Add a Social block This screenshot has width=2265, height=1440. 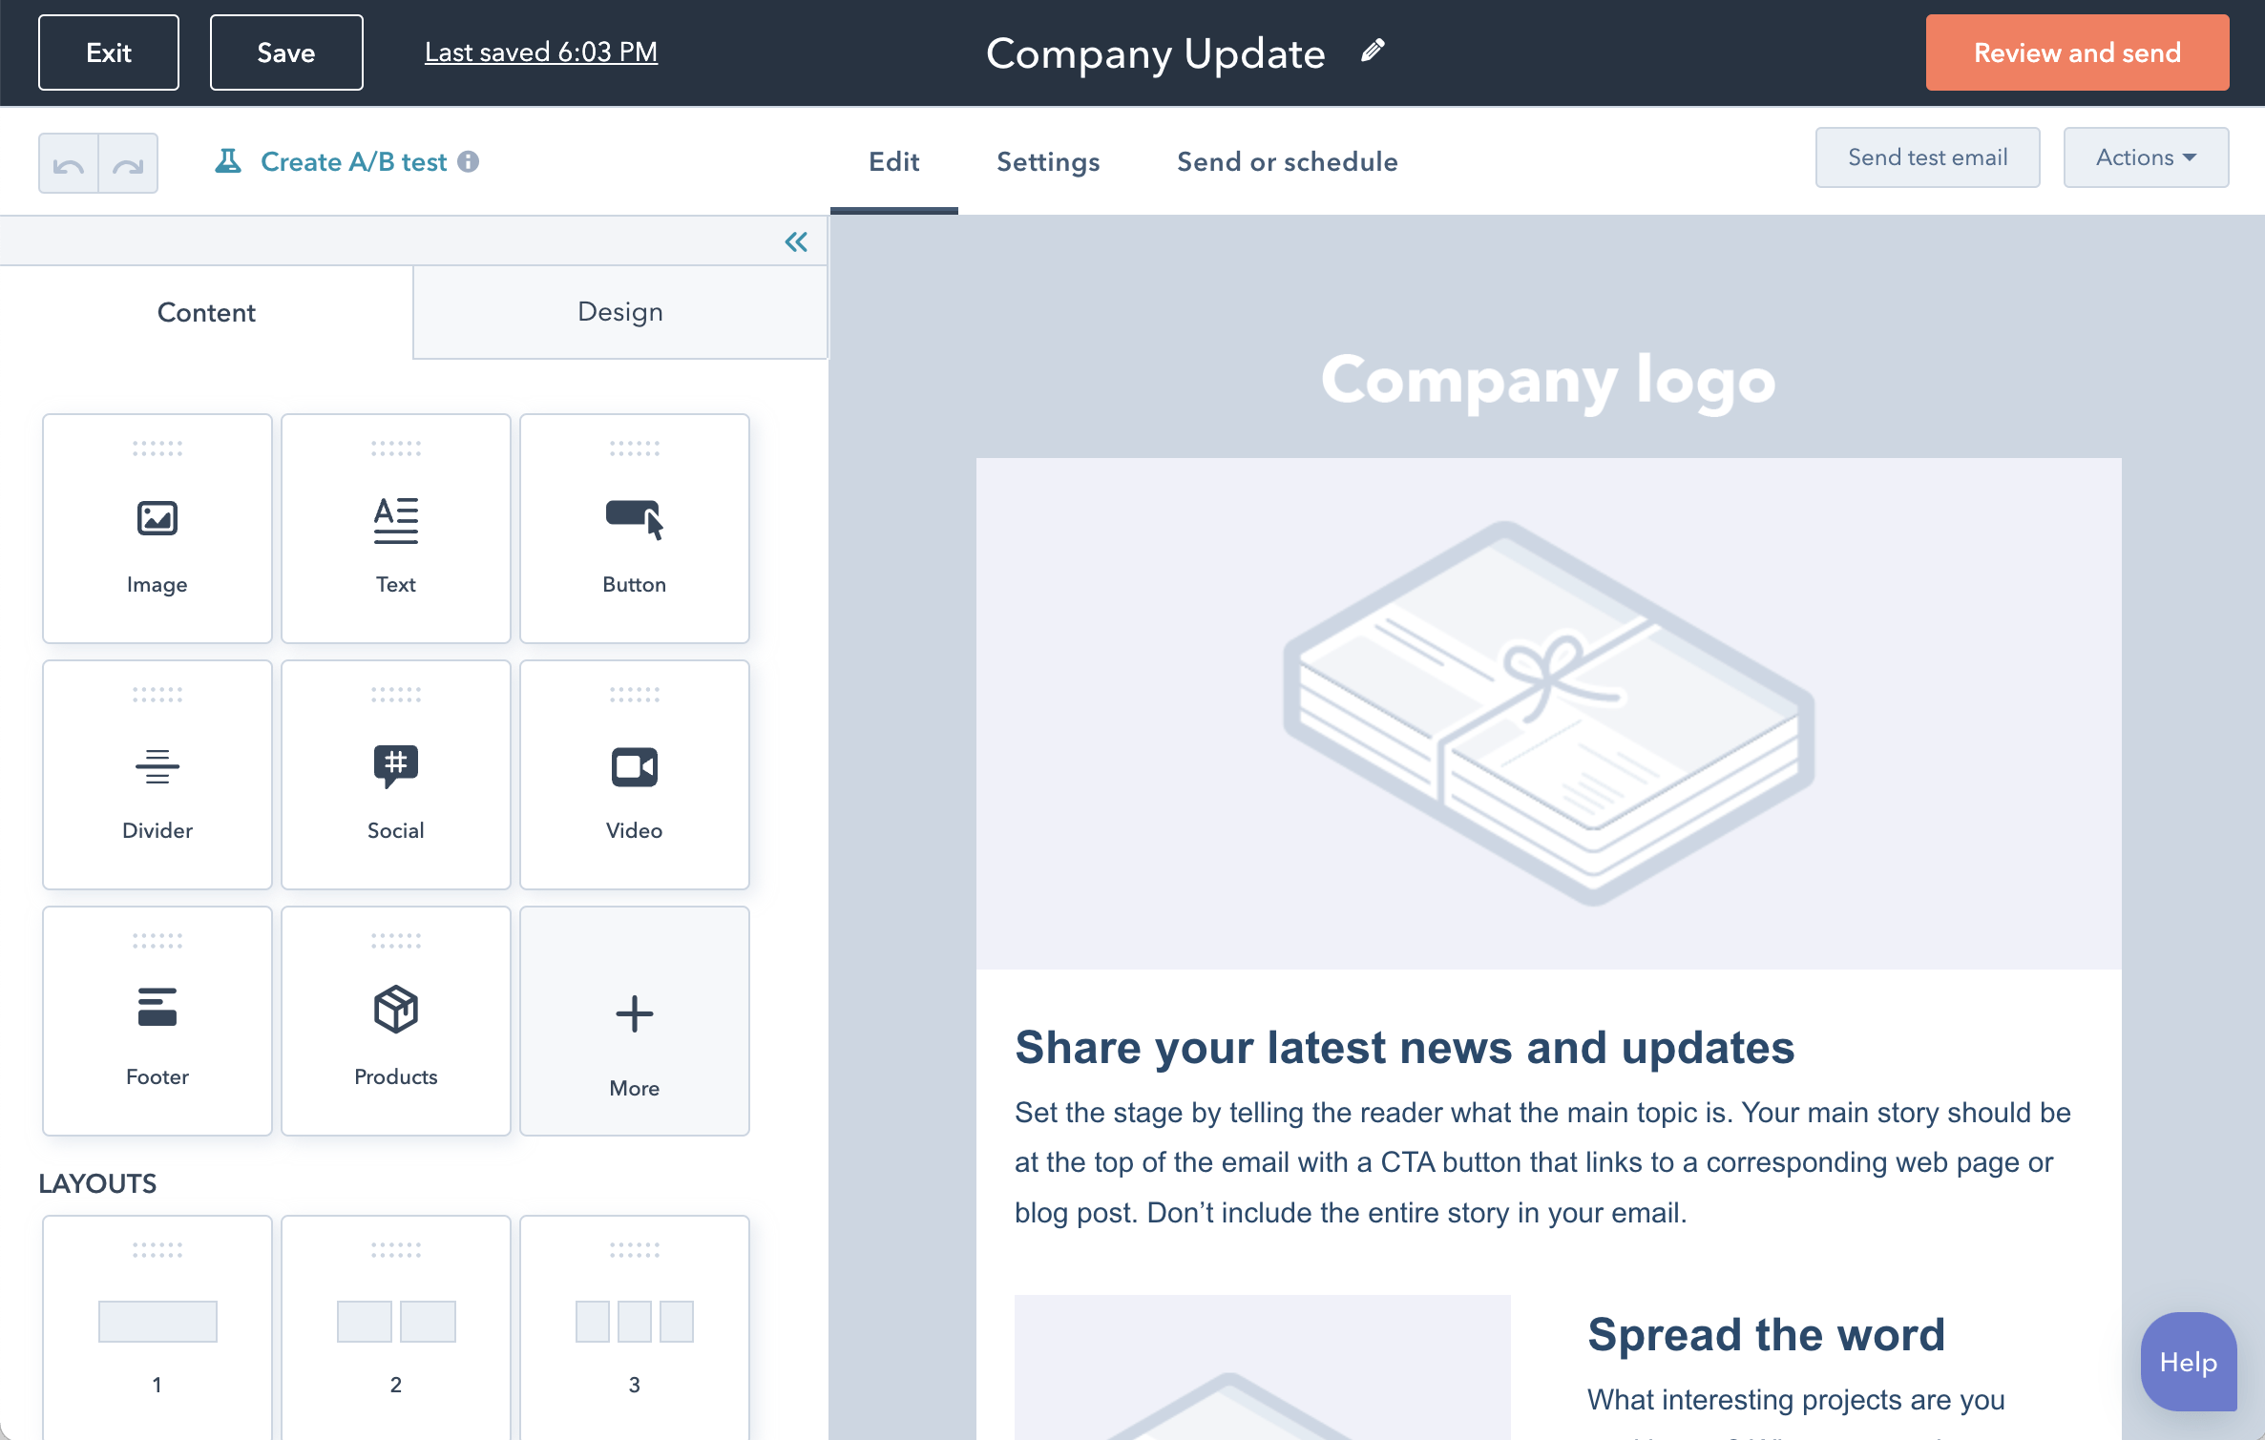click(395, 775)
